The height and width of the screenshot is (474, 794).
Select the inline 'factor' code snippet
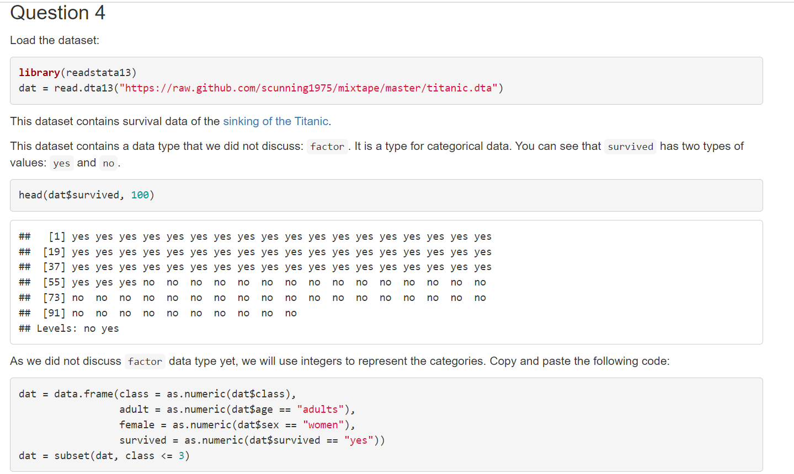(x=327, y=146)
